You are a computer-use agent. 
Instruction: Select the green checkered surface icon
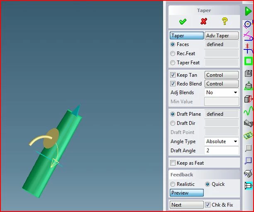(x=248, y=135)
